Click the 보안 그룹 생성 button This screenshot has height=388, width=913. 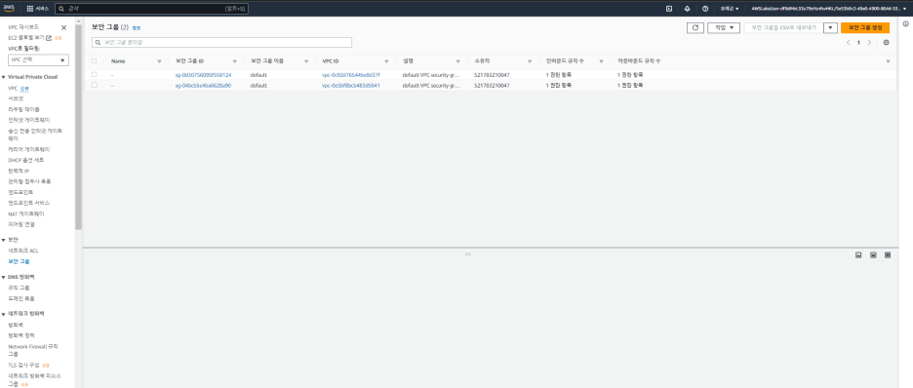point(865,27)
